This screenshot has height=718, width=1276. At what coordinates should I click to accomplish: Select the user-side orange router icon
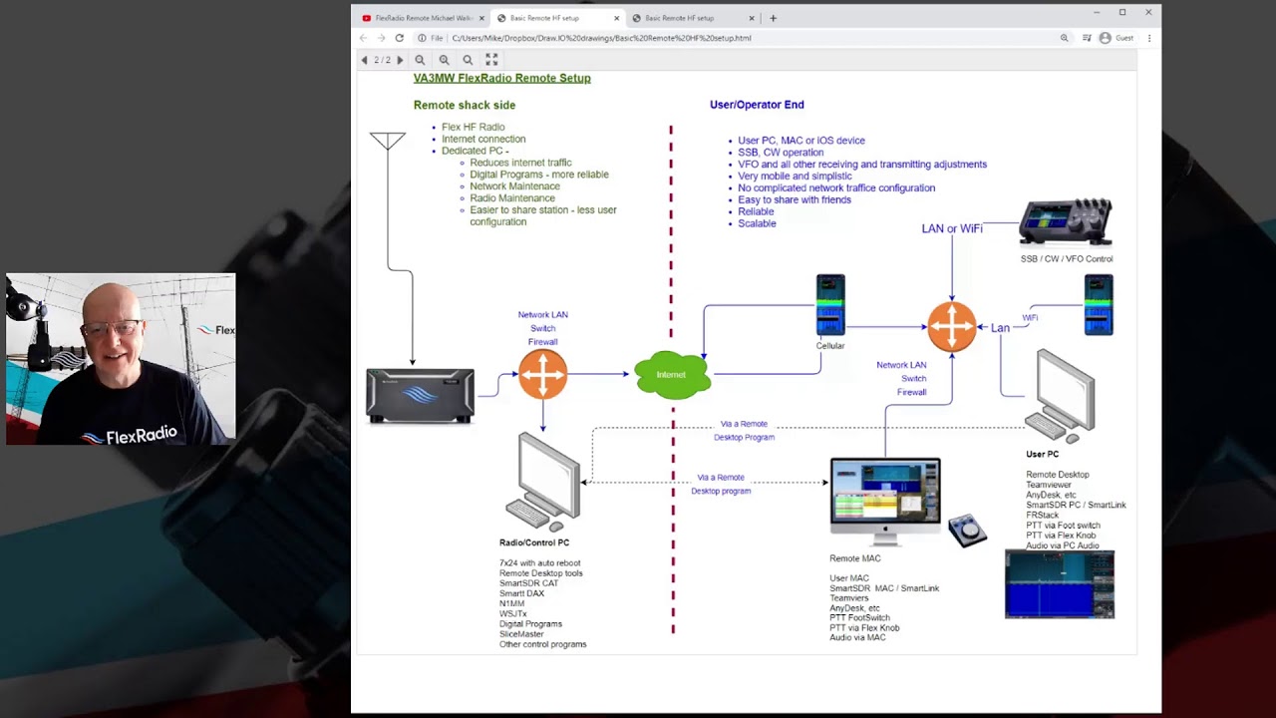952,326
